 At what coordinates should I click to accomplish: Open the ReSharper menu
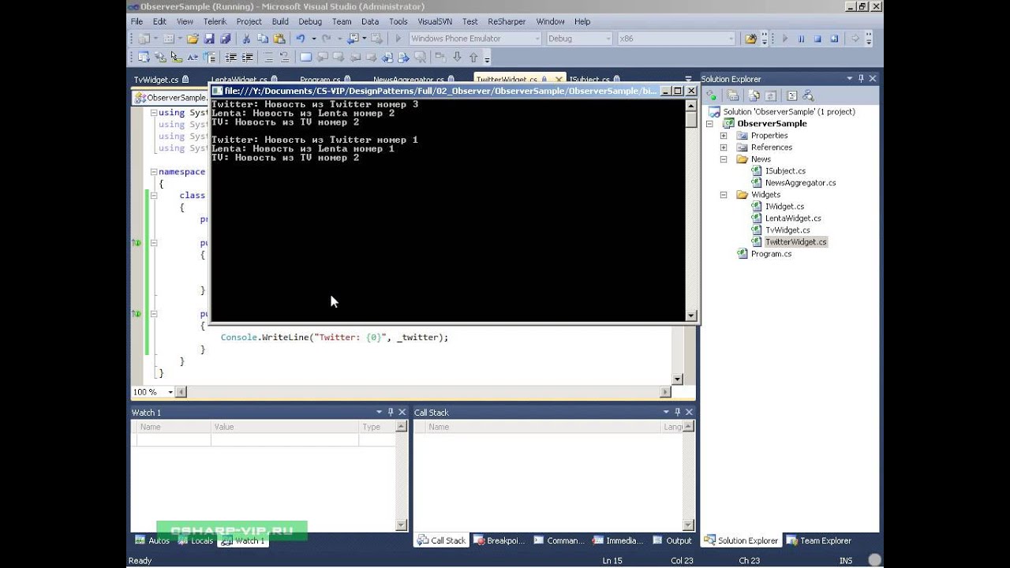tap(507, 21)
